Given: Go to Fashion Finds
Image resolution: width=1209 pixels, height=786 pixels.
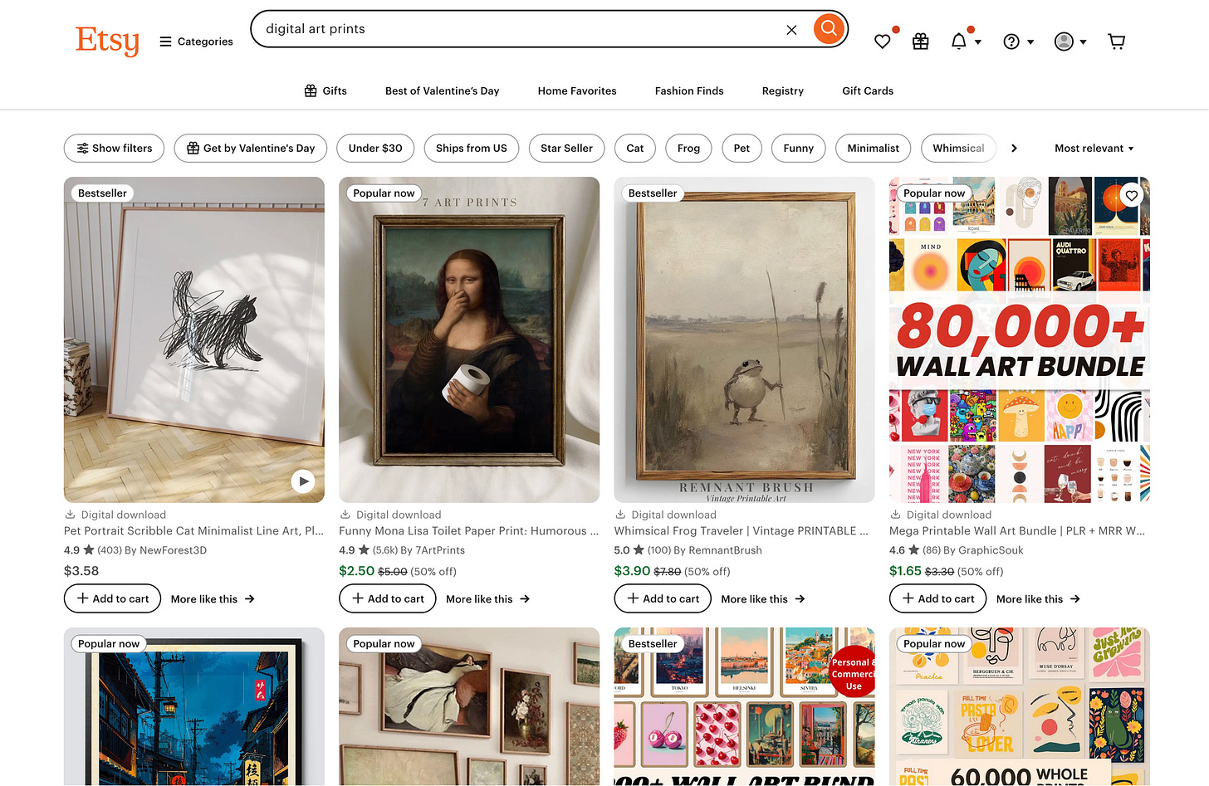Looking at the screenshot, I should point(689,91).
